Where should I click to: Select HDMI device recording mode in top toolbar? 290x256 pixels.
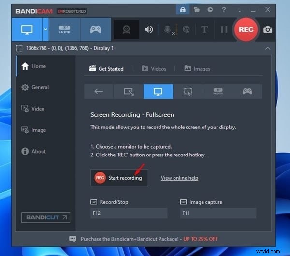tap(64, 29)
